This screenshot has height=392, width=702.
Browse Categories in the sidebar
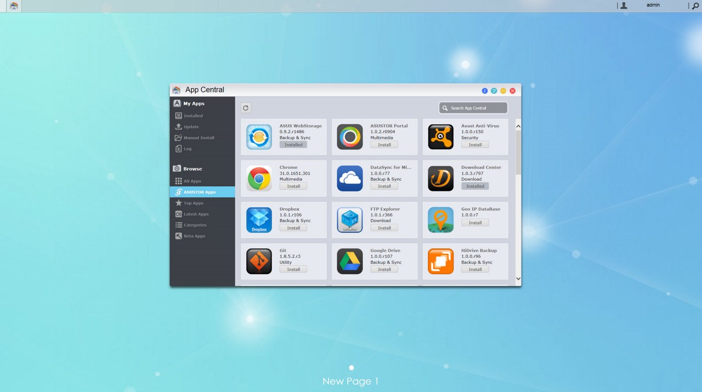coord(195,225)
